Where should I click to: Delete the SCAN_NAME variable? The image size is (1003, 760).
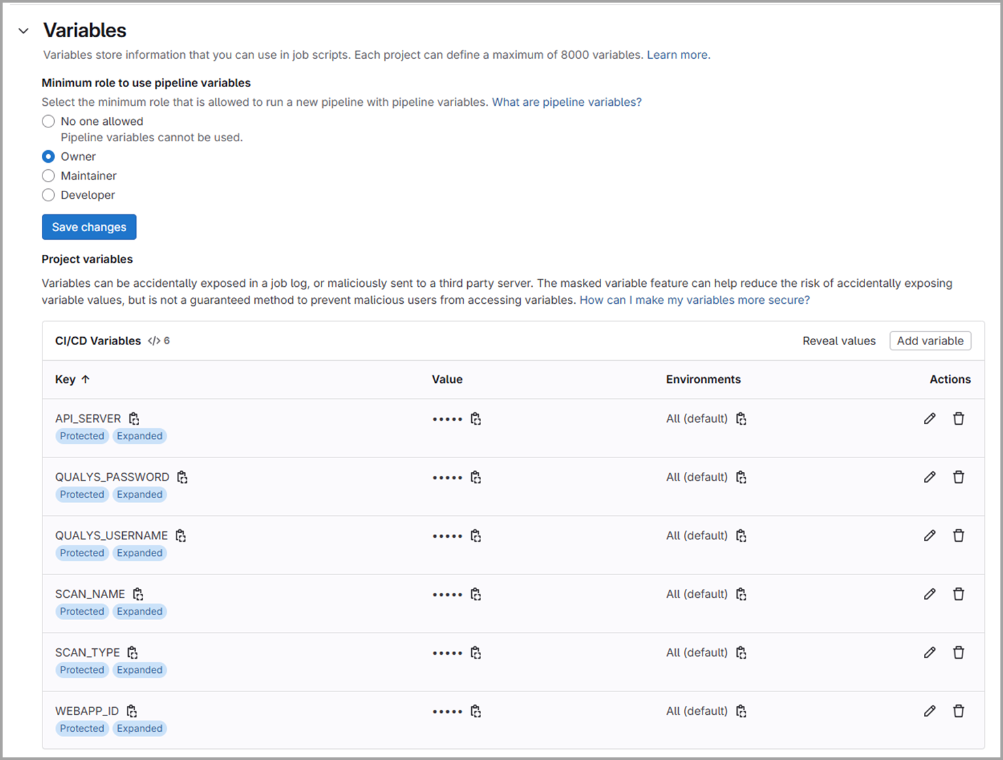pos(959,594)
